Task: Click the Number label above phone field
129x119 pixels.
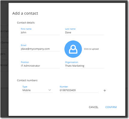Action: [x=64, y=87]
